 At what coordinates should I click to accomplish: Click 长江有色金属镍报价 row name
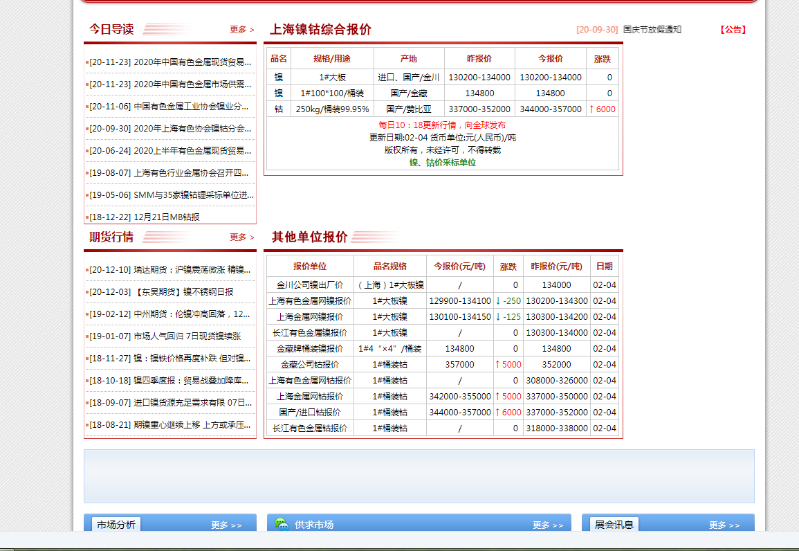pyautogui.click(x=310, y=332)
